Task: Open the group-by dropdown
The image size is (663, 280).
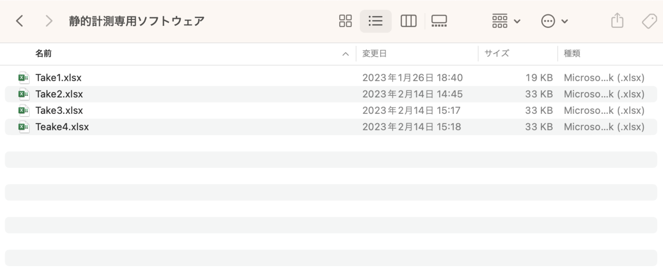Action: click(x=506, y=21)
